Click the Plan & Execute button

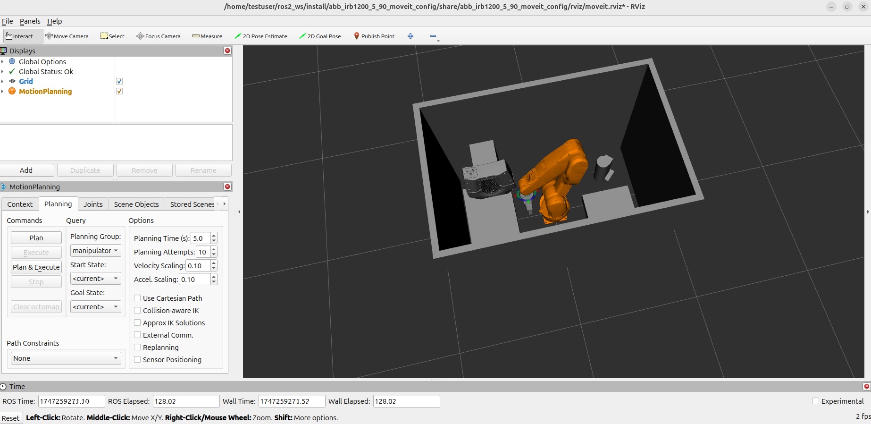point(36,267)
